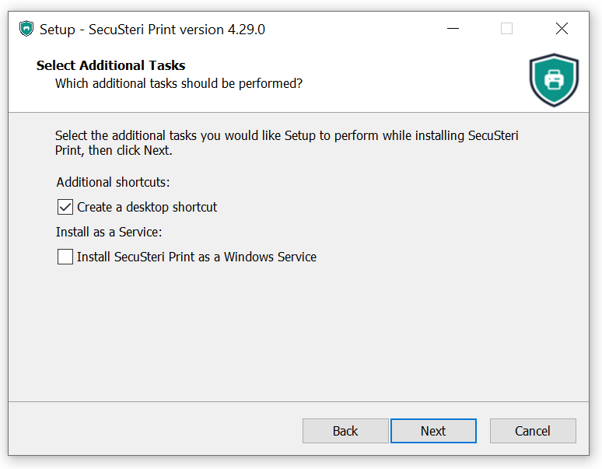
Task: Enable the Windows Service install checkbox
Action: pyautogui.click(x=65, y=257)
